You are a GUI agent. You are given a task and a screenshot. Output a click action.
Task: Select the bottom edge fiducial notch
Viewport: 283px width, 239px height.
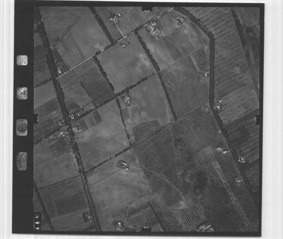click(x=146, y=229)
